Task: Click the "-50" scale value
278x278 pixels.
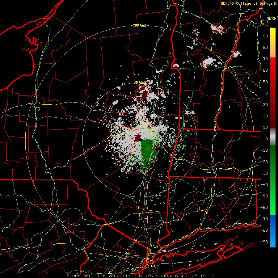Action: 264,196
